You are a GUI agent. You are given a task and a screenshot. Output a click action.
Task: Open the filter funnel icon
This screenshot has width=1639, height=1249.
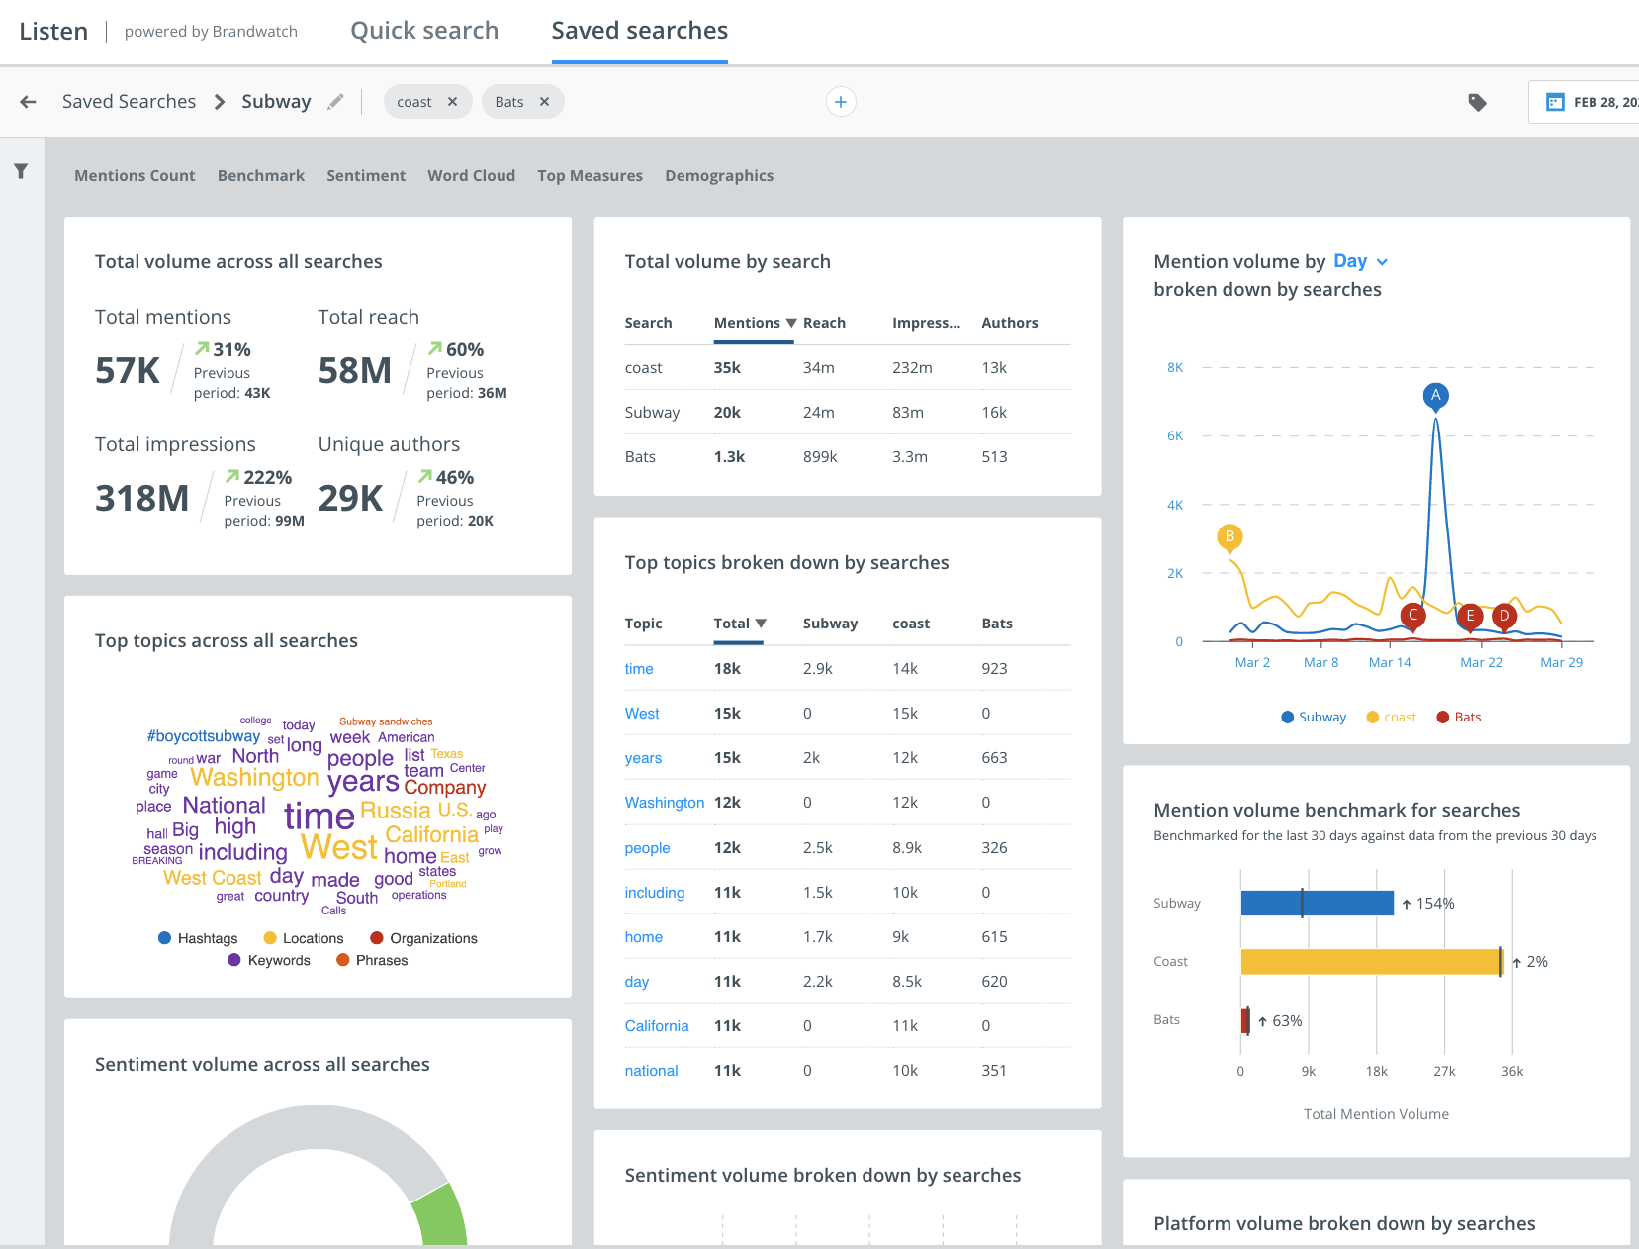21,171
